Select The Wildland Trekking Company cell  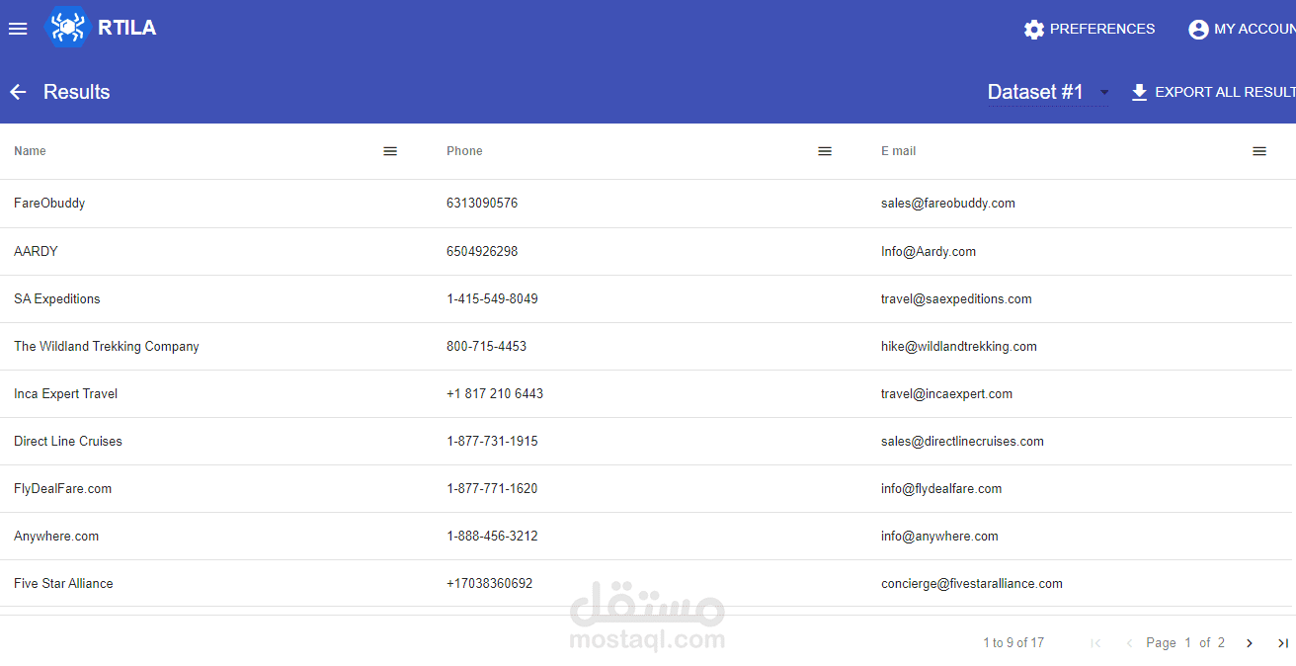coord(107,346)
